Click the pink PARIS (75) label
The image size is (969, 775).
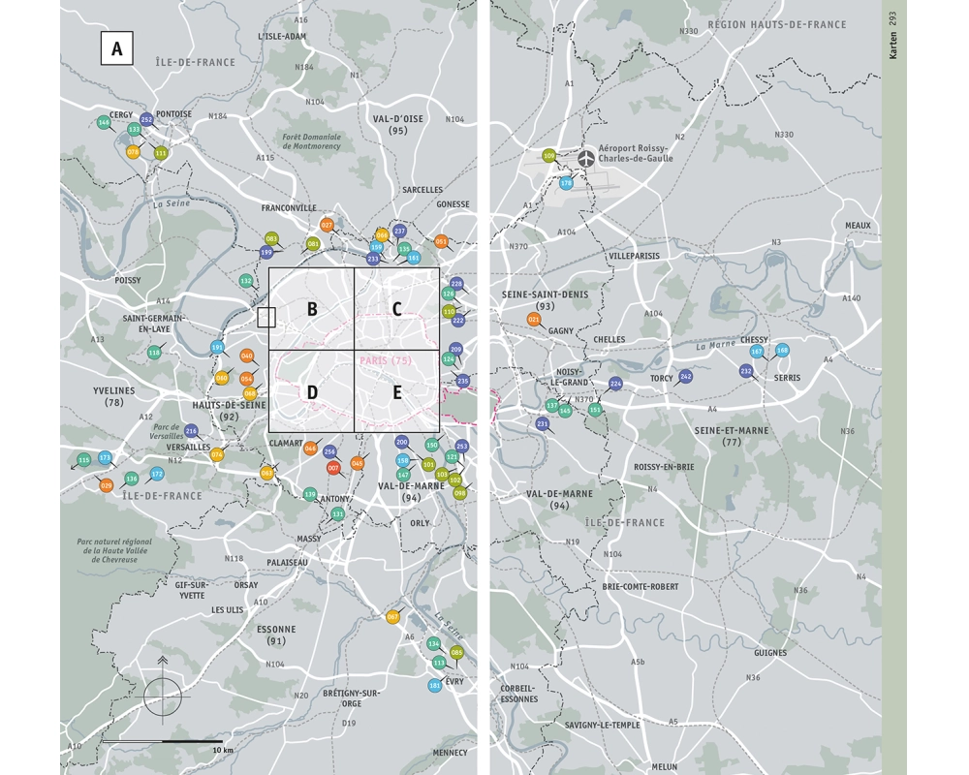pyautogui.click(x=386, y=361)
